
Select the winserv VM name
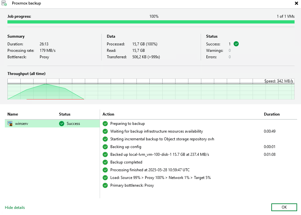[22, 124]
